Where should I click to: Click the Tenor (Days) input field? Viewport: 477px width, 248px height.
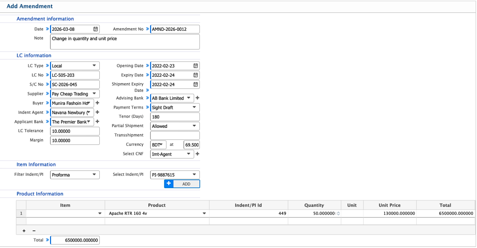pyautogui.click(x=175, y=117)
